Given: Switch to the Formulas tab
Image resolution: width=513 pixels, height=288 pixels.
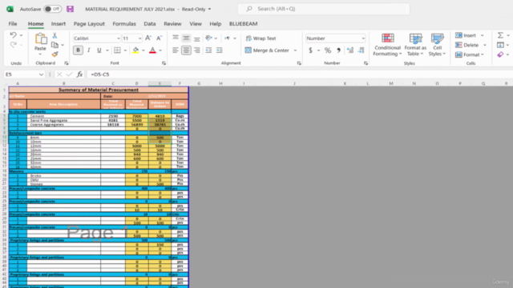Looking at the screenshot, I should [x=124, y=23].
